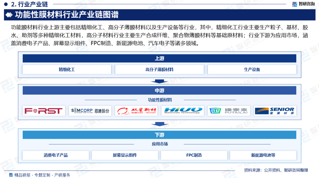Click the FORST company logo

[x=44, y=111]
